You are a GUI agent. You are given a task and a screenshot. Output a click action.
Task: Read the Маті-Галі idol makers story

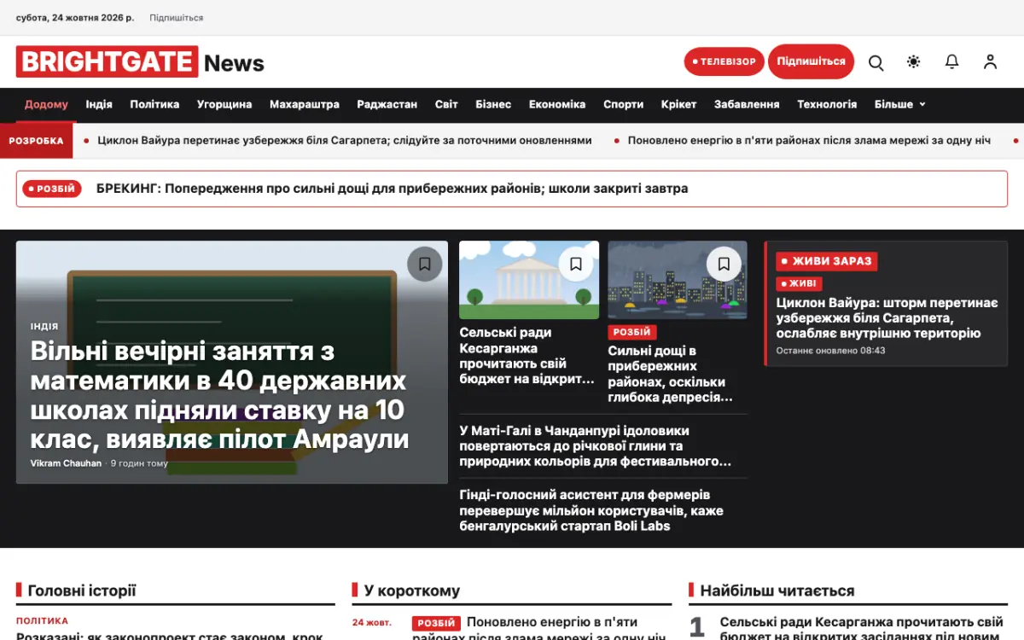pos(596,446)
